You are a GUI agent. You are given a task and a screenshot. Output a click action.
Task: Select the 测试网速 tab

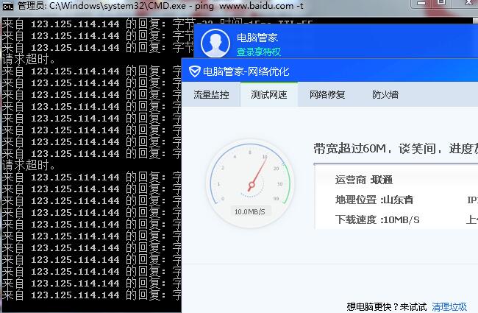269,95
